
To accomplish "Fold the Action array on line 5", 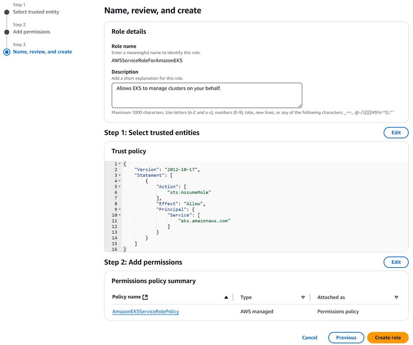I will (x=119, y=187).
